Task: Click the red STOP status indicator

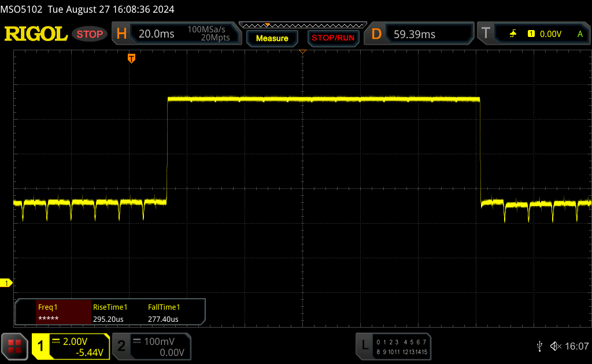Action: pos(90,34)
